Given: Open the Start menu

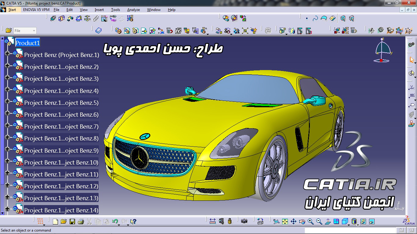Looking at the screenshot, I should pos(12,10).
